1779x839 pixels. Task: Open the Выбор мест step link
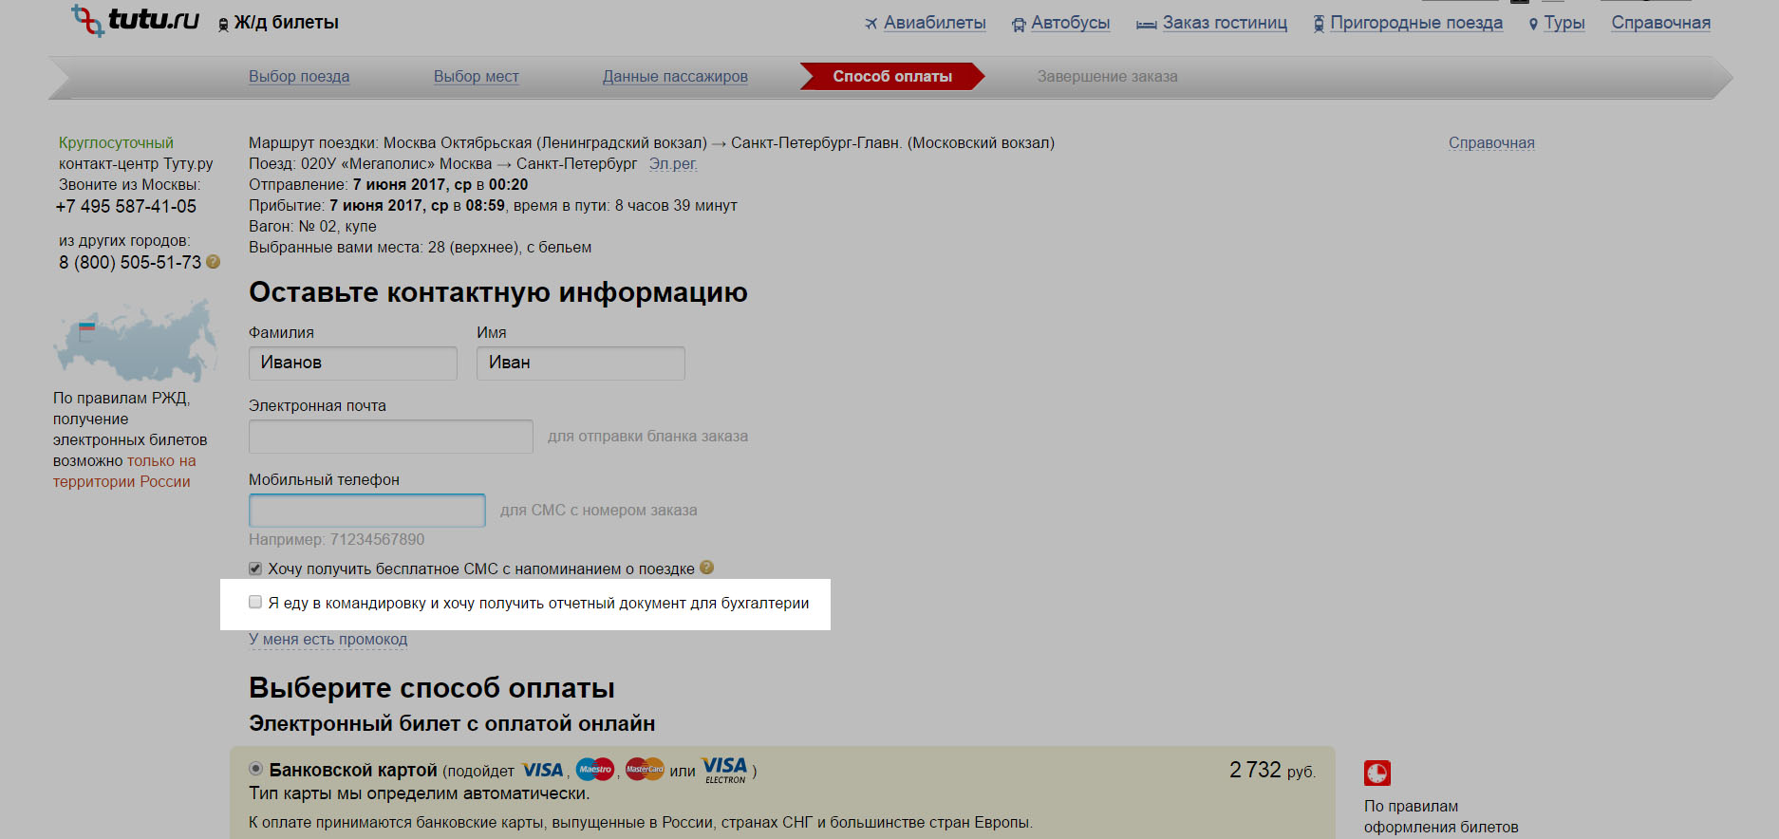[476, 77]
